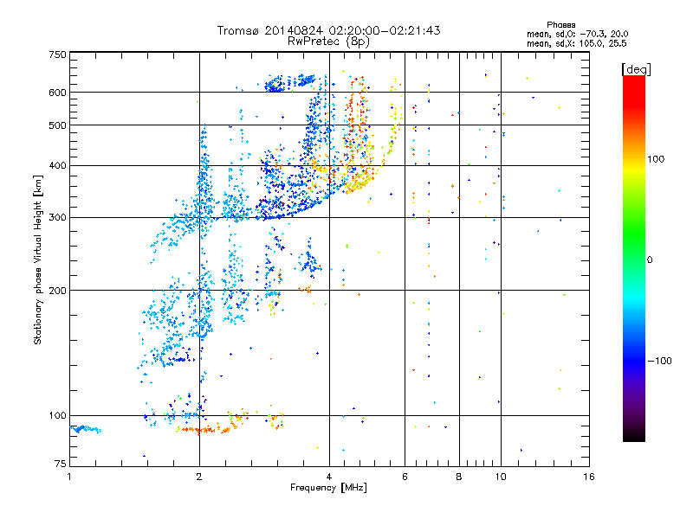Screen dimensions: 693x519
Task: Click the "Stationary phase Virtual Height [km]" label
Action: (x=38, y=260)
